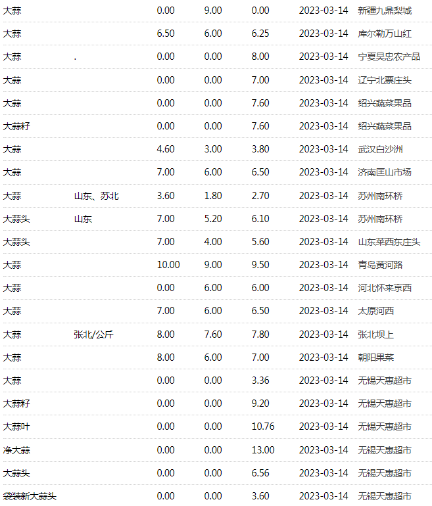Select the 青岛黄河路 market entry
Viewport: 432px width, 506px height.
pos(380,265)
